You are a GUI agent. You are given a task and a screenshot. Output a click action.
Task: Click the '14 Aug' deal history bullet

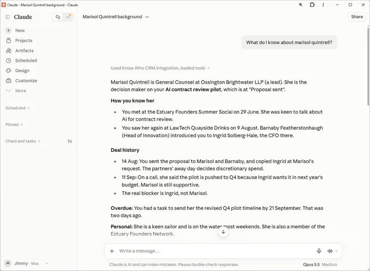pyautogui.click(x=217, y=165)
